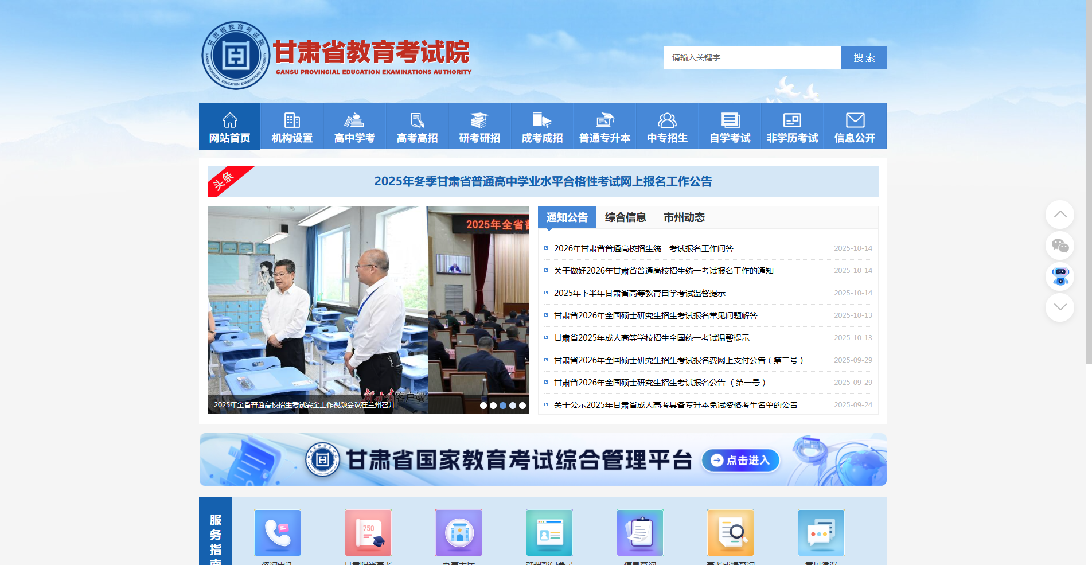Launch the AI robot assistant icon
This screenshot has width=1092, height=565.
point(1060,277)
